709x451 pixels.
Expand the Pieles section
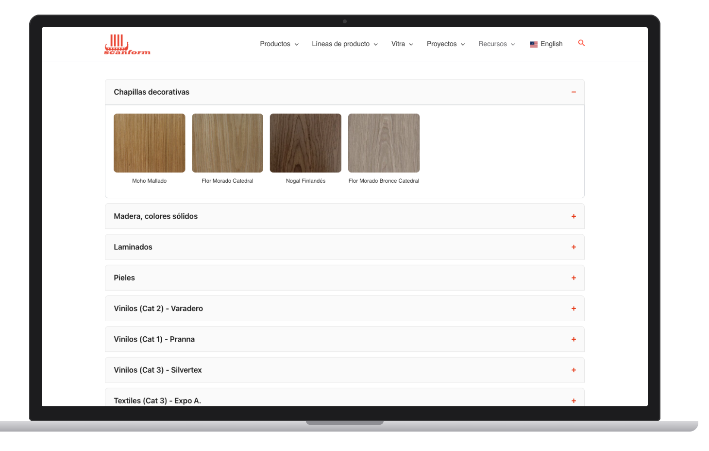345,278
